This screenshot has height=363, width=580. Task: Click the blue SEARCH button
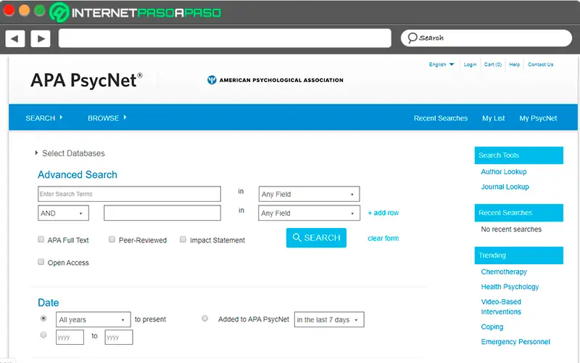pos(316,238)
